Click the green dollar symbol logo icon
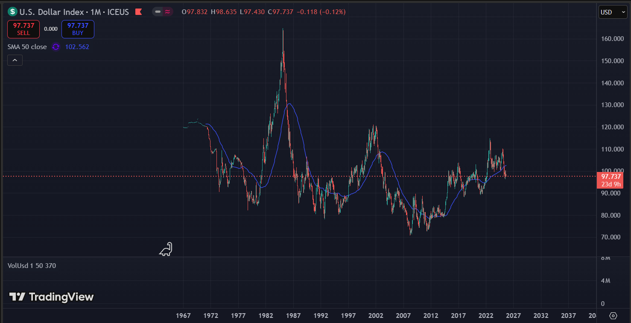Image resolution: width=631 pixels, height=323 pixels. (13, 12)
